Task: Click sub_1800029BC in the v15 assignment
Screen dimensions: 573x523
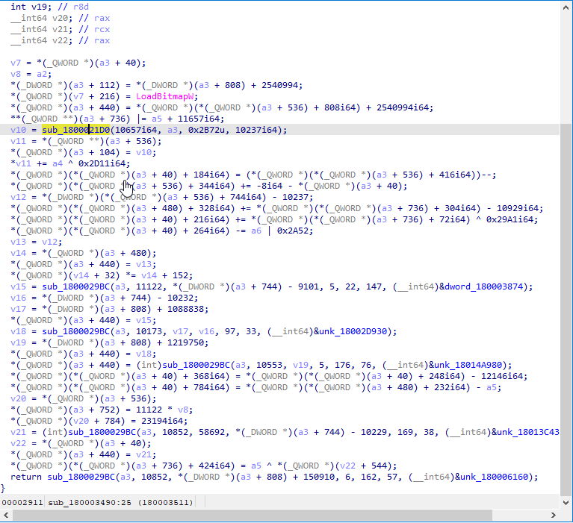Action: [x=75, y=286]
